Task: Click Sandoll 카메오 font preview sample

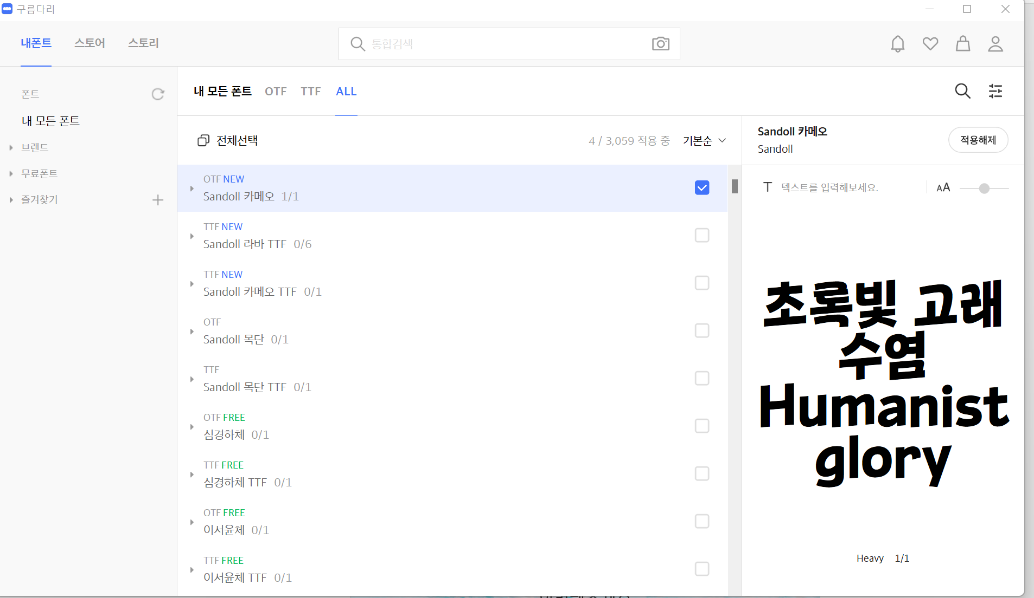Action: point(883,383)
